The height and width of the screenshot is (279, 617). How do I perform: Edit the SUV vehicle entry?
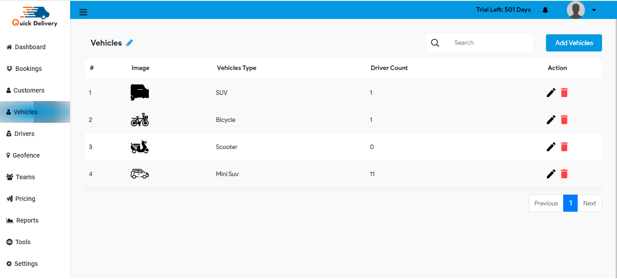tap(551, 93)
